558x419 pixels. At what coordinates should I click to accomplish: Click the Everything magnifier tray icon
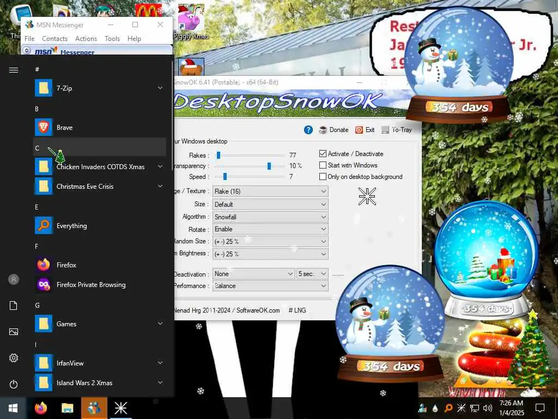click(x=448, y=408)
